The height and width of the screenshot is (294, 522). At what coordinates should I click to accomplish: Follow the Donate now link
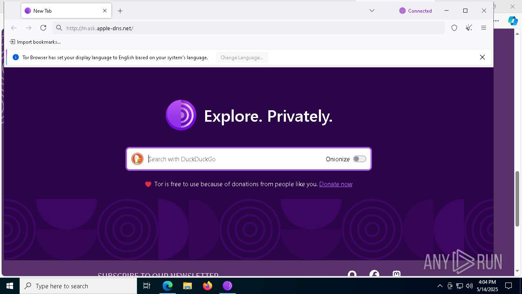(336, 184)
